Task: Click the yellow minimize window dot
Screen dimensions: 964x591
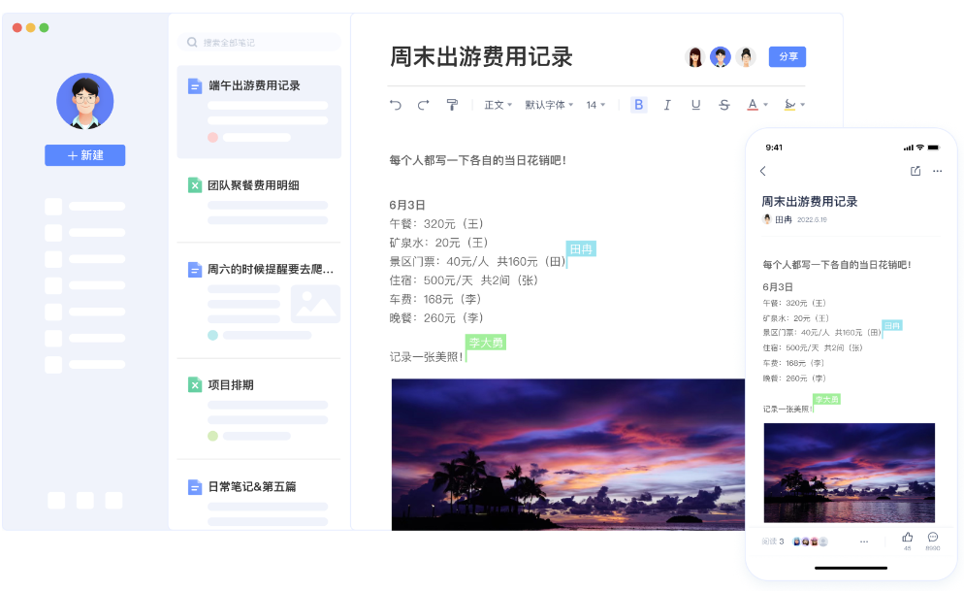Action: coord(31,28)
